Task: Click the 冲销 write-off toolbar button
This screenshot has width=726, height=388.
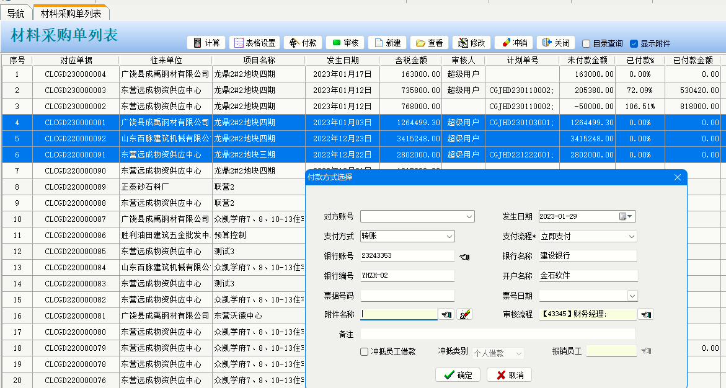Action: [x=513, y=43]
